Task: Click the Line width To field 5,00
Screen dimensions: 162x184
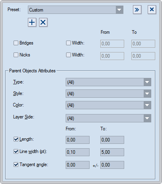Action: click(x=112, y=152)
